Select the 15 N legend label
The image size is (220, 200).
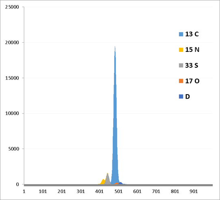(x=192, y=50)
